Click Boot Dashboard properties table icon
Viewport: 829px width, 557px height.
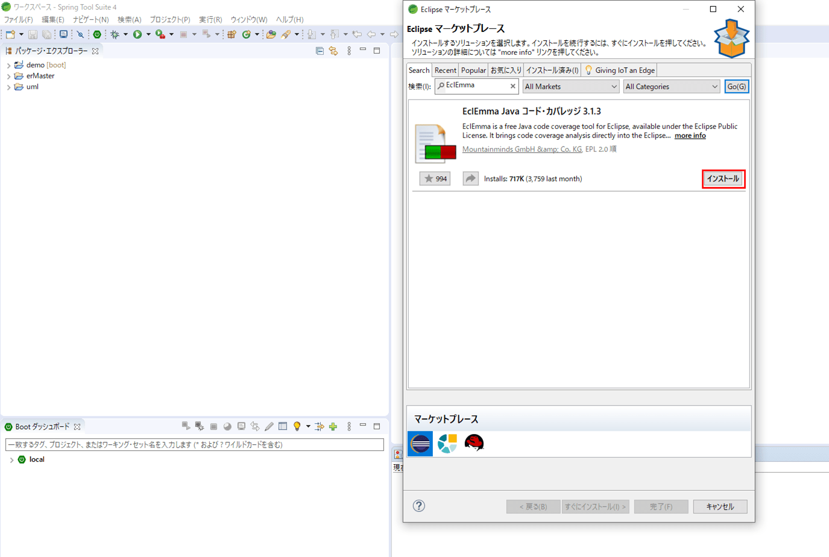283,426
